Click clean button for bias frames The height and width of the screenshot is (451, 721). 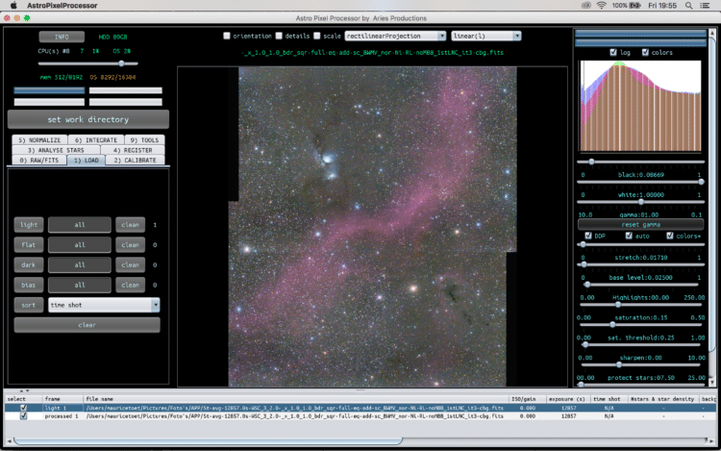click(130, 285)
